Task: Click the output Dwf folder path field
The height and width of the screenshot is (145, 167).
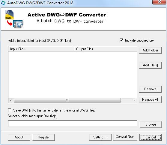Action: coord(73,123)
